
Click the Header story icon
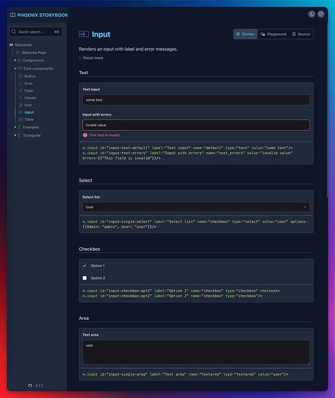tap(21, 98)
